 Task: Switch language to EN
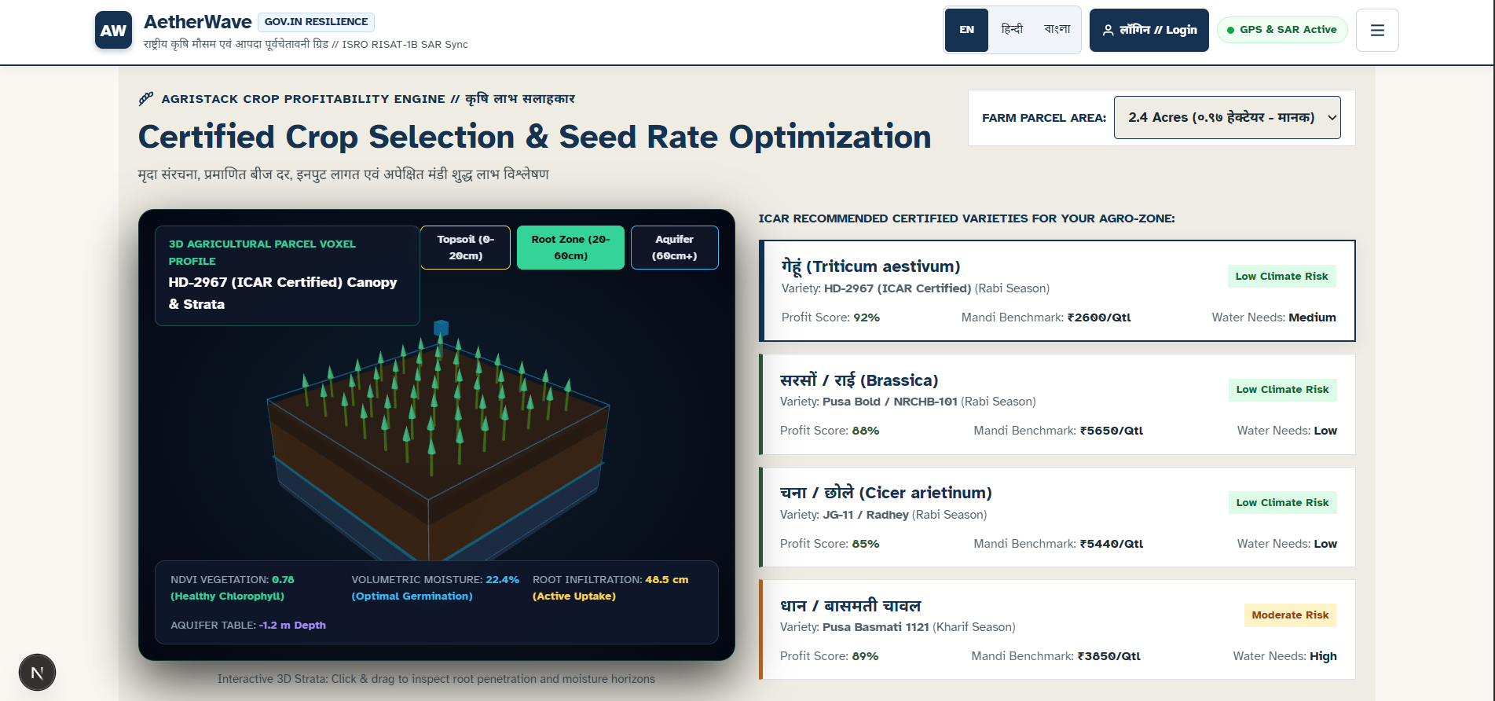[x=966, y=30]
